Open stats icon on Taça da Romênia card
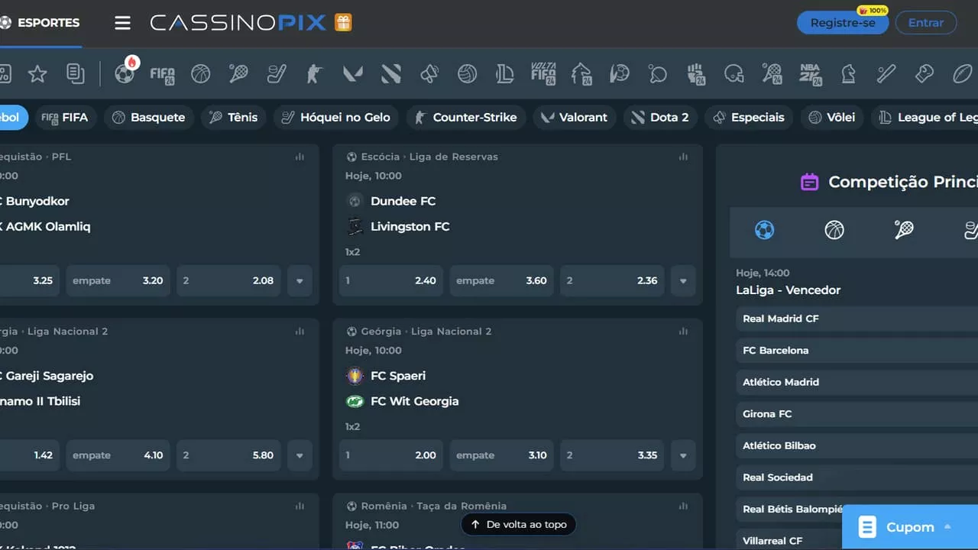This screenshot has width=978, height=550. pos(683,506)
